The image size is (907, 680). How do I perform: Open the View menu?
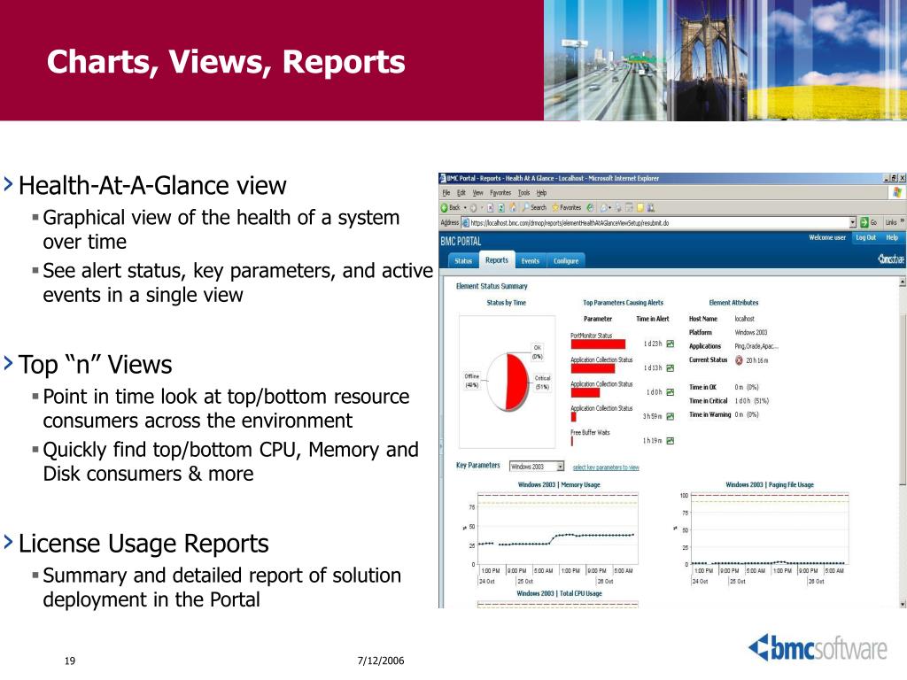click(x=477, y=193)
